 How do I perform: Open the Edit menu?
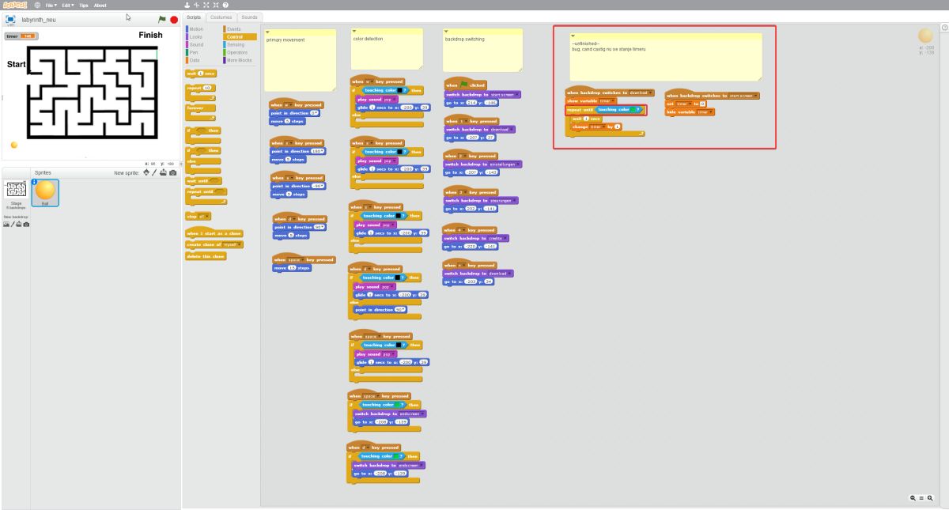(x=68, y=5)
